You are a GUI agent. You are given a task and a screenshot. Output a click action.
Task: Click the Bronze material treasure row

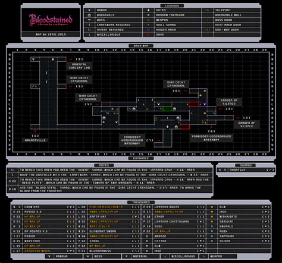pyautogui.click(x=174, y=236)
